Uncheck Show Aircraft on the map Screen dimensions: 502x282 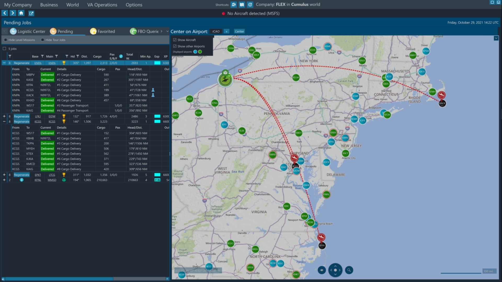pos(175,40)
